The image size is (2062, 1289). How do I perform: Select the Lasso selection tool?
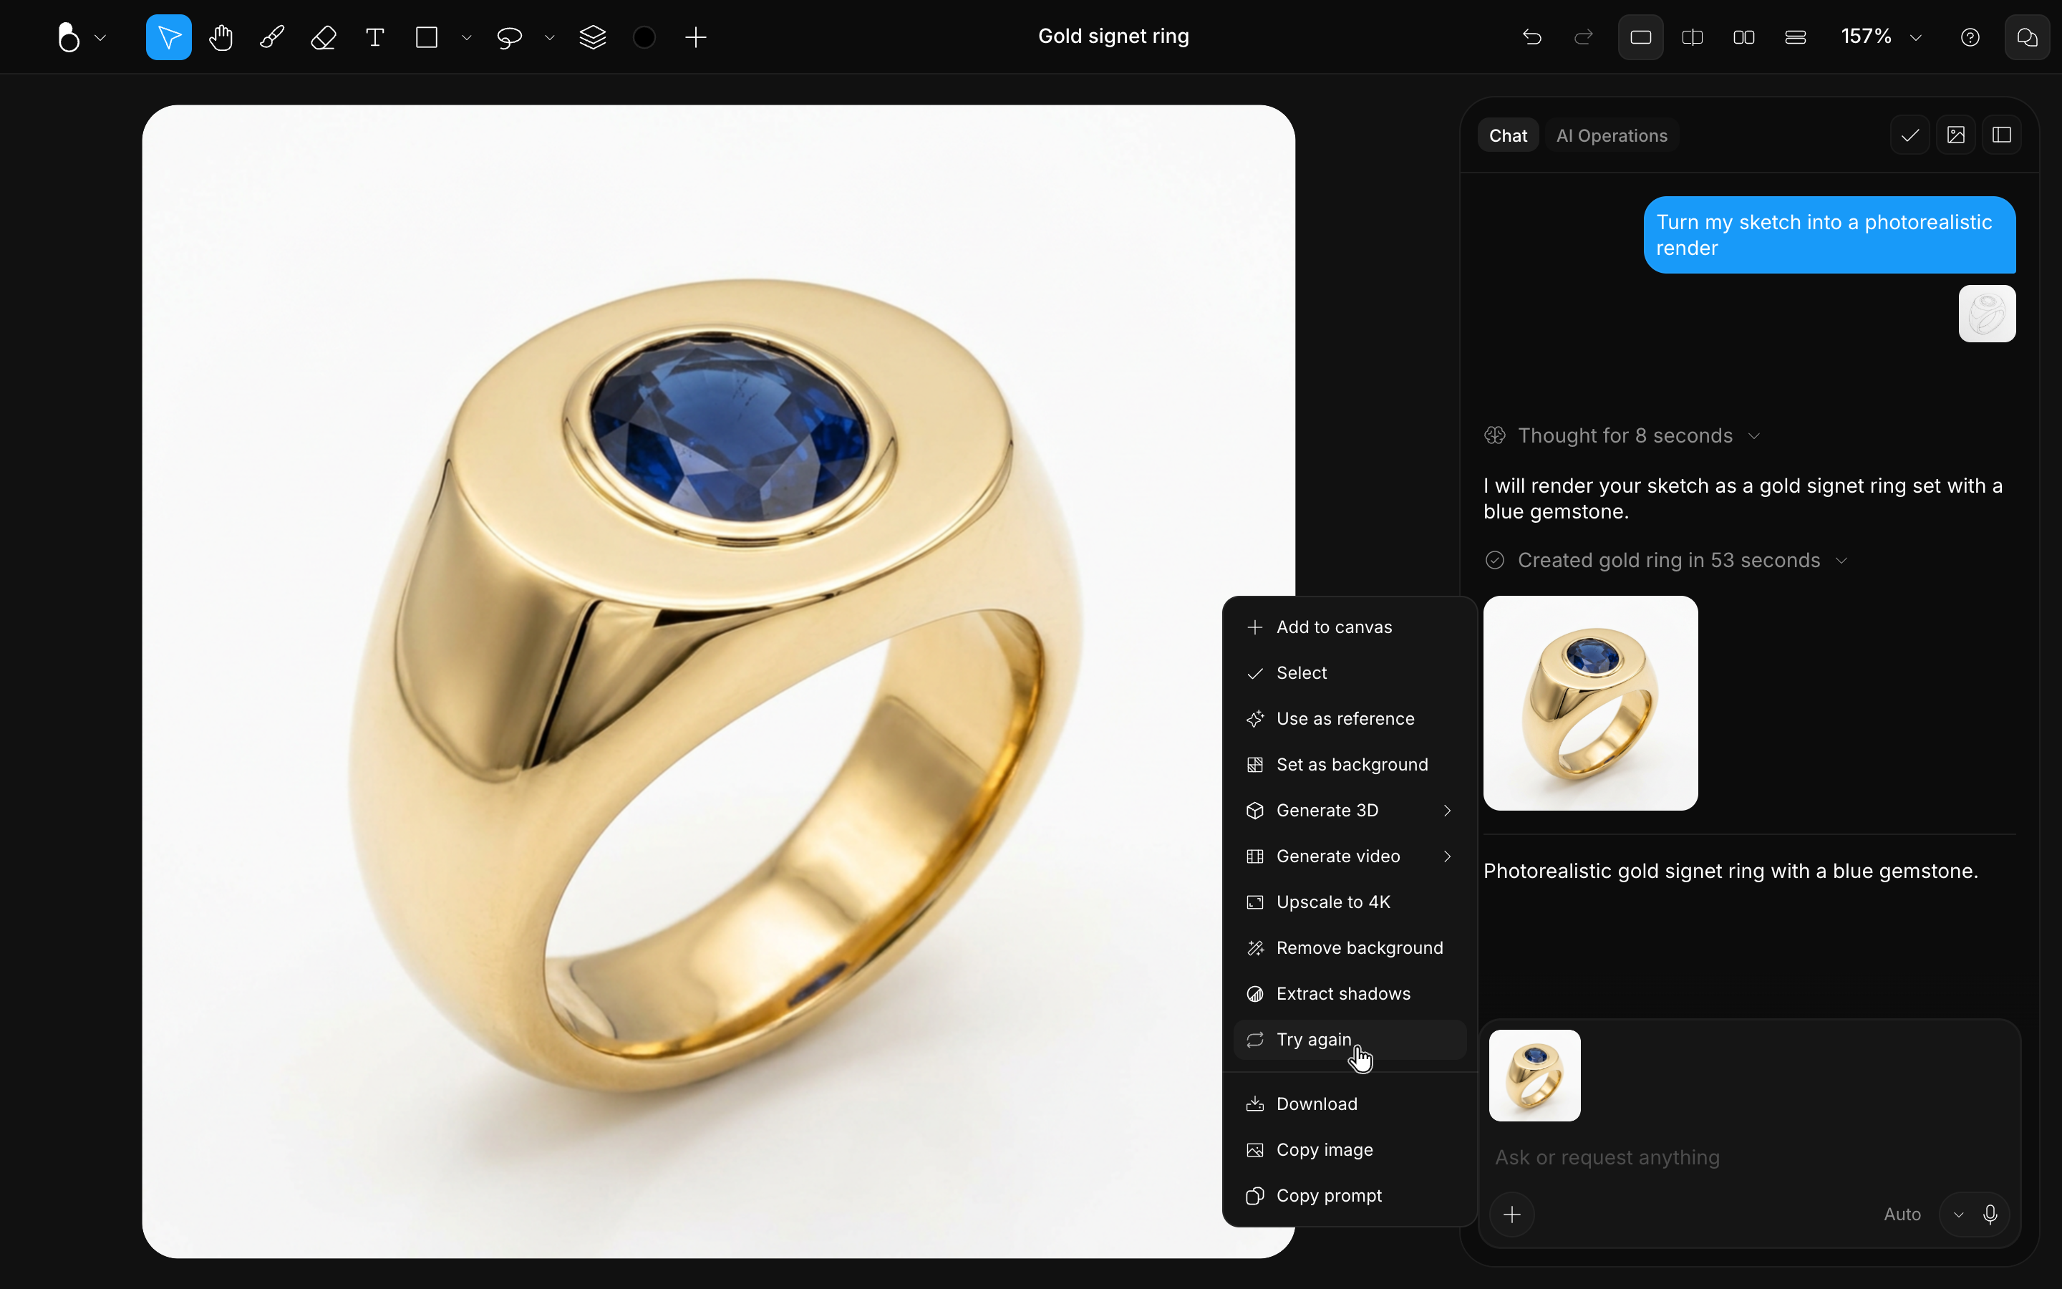point(510,37)
